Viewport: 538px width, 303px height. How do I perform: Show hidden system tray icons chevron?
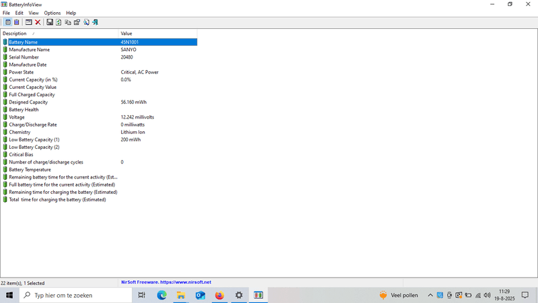[x=430, y=295]
